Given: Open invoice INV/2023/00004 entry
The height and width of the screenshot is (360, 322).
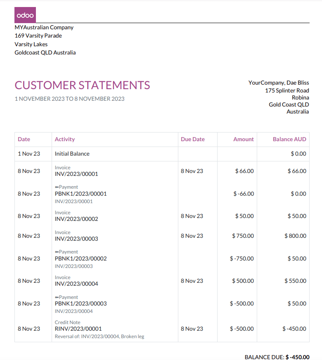Looking at the screenshot, I should point(76,284).
